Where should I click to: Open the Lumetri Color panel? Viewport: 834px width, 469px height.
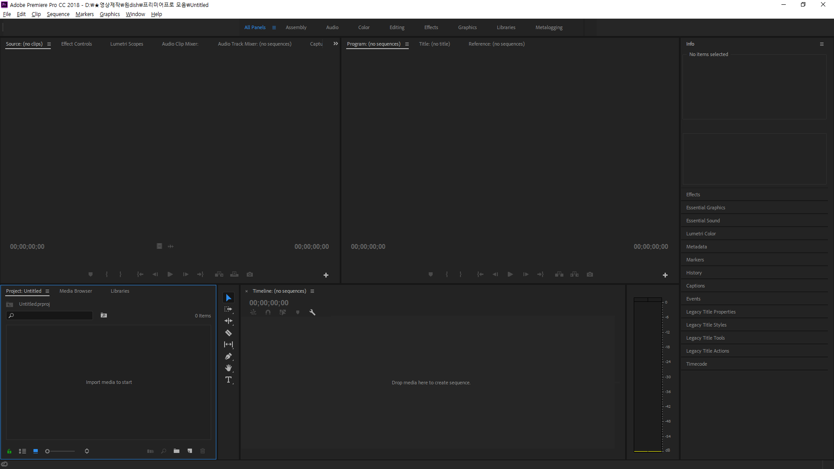click(701, 234)
